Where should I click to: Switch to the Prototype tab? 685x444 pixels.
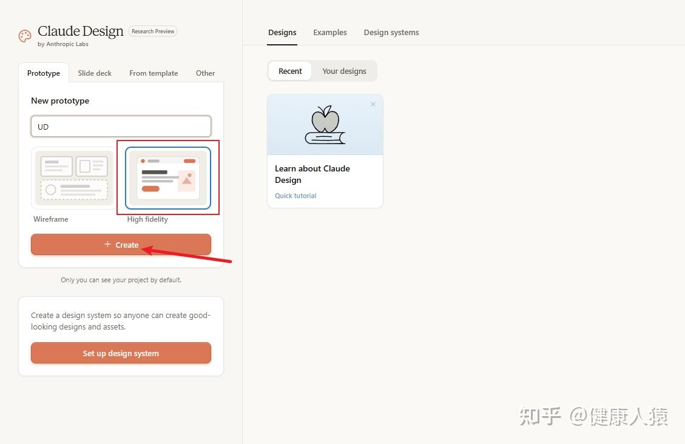tap(44, 73)
